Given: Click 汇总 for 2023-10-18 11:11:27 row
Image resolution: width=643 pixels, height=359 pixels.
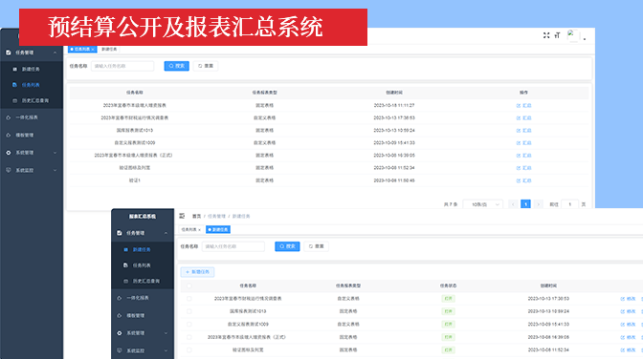Looking at the screenshot, I should [523, 106].
